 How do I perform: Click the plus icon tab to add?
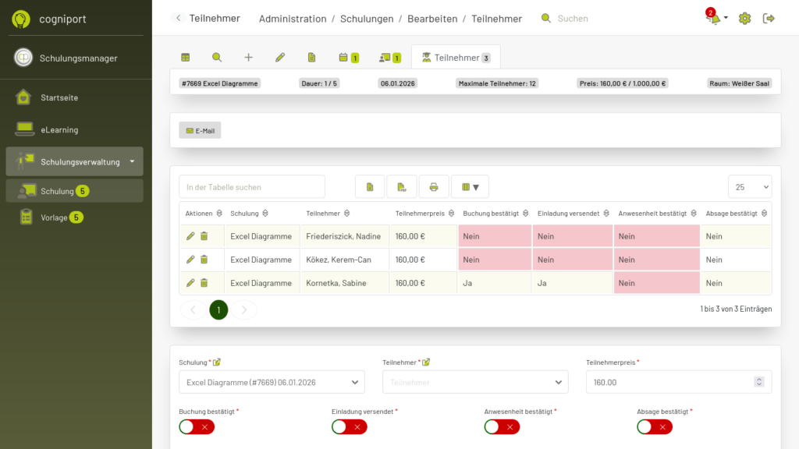coord(248,58)
